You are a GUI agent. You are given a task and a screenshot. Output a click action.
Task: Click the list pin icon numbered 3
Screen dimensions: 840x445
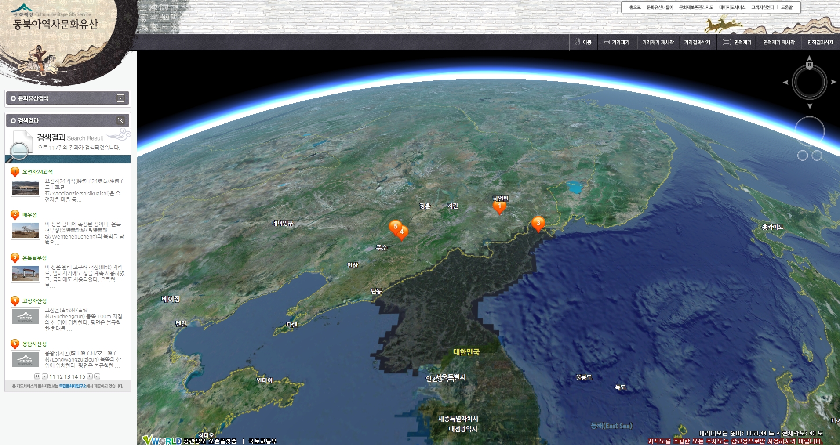[x=15, y=258]
